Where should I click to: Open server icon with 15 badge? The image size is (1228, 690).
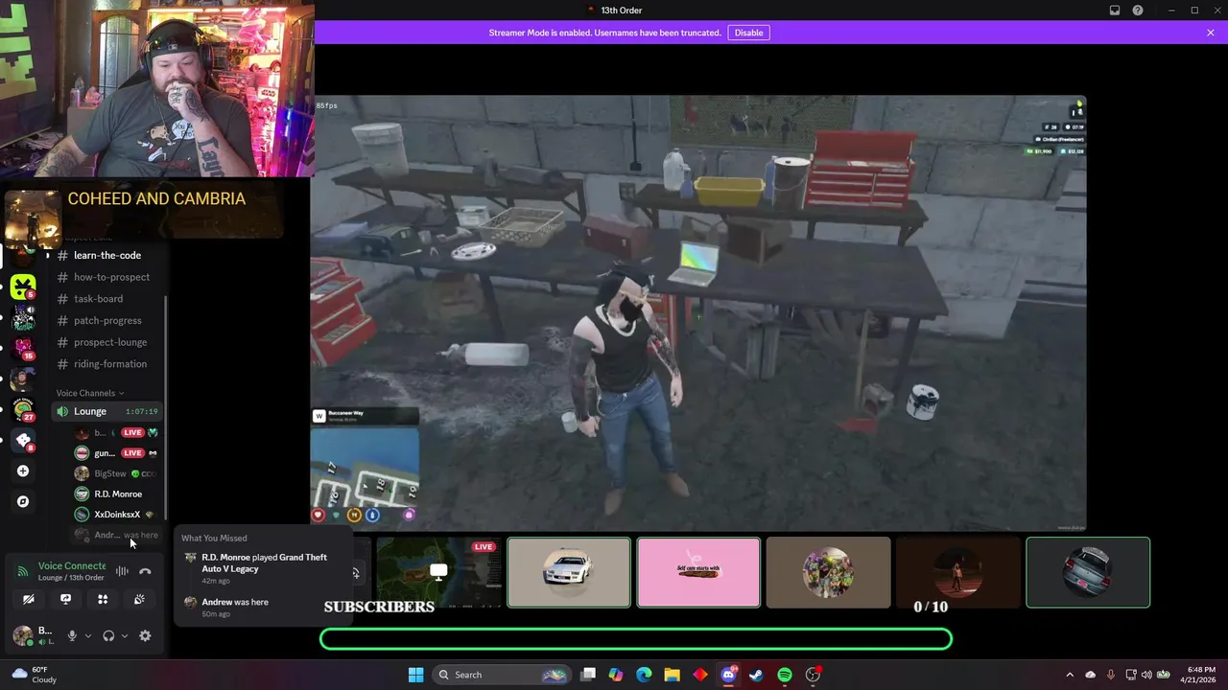click(23, 348)
